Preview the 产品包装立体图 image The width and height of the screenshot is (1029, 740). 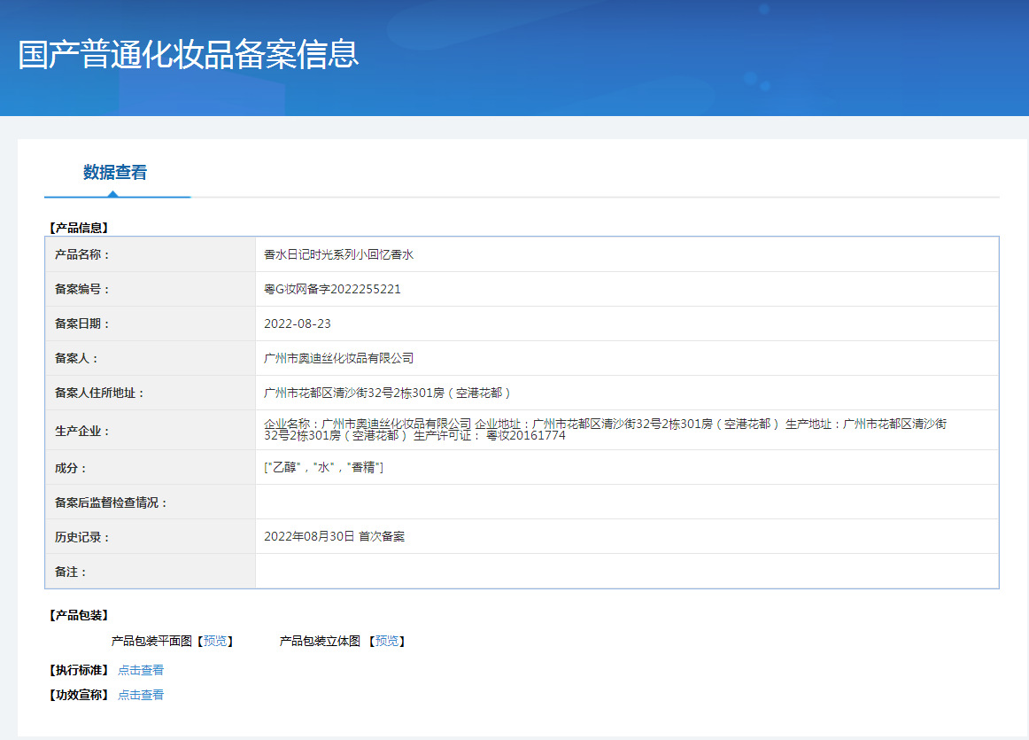(386, 641)
